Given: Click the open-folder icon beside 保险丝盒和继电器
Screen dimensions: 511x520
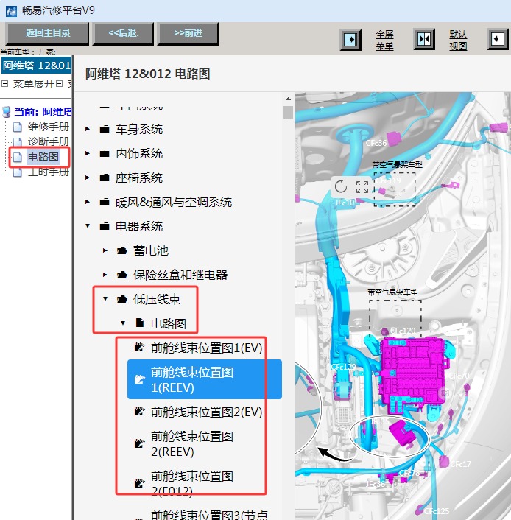Looking at the screenshot, I should [x=122, y=275].
